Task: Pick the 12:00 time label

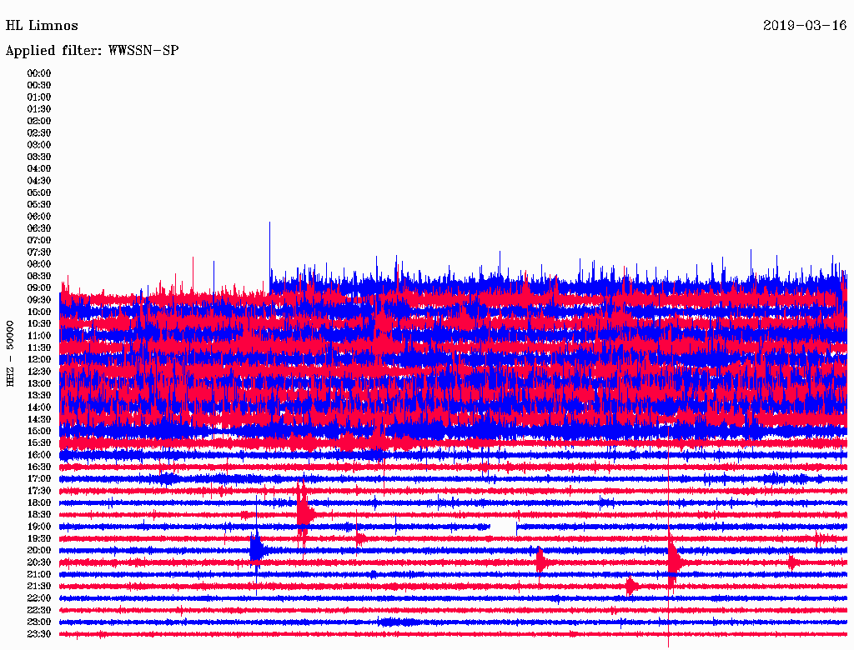Action: (39, 360)
